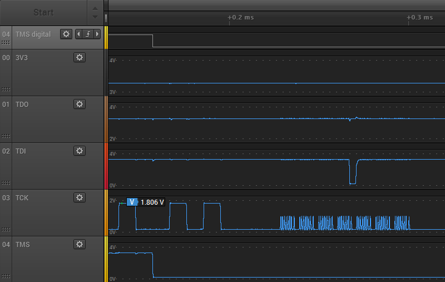Viewport: 445px width, 282px height.
Task: Grab the resize grip on 3V3 row
Action: click(6, 90)
